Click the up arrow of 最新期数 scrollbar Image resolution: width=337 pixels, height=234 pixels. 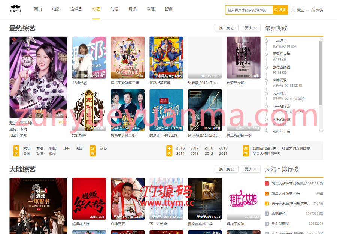[321, 39]
